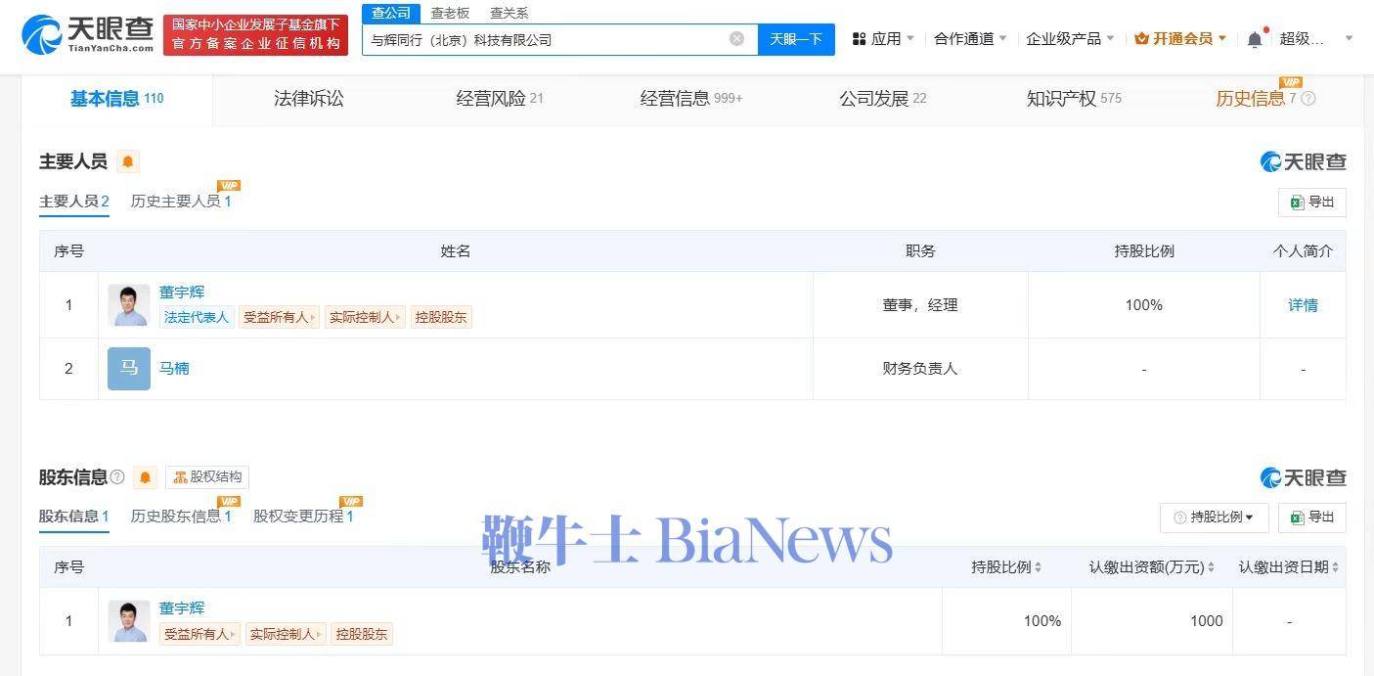Click the 天眼一下 search button
This screenshot has height=676, width=1374.
click(x=796, y=39)
